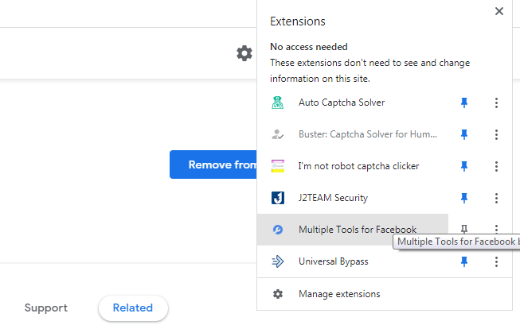
Task: Unpin Auto Captcha Solver from toolbar
Action: point(464,103)
